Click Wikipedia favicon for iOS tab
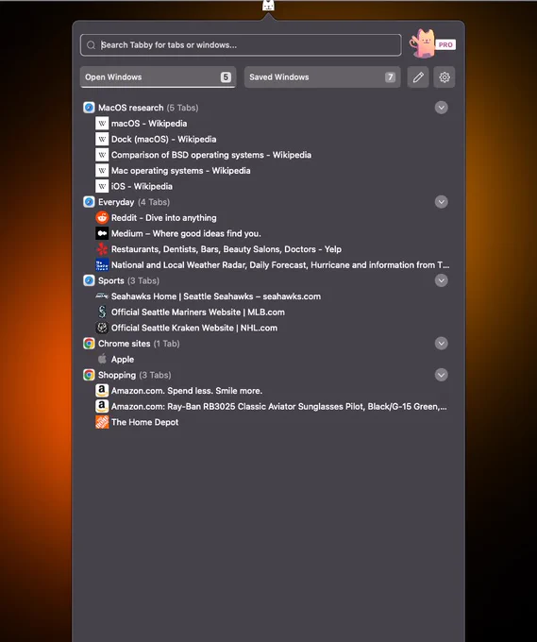Screen dimensions: 537x642 click(102, 186)
